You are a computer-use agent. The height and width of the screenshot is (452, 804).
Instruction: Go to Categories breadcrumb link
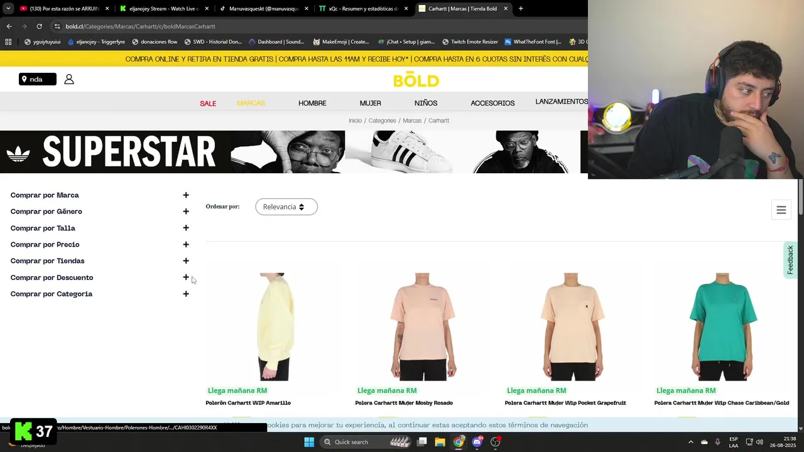pyautogui.click(x=382, y=121)
